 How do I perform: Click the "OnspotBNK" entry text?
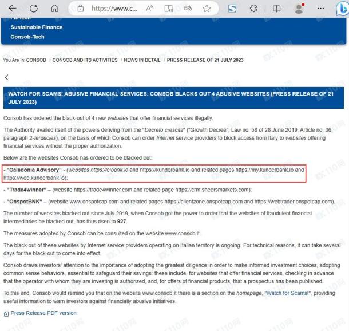point(24,202)
